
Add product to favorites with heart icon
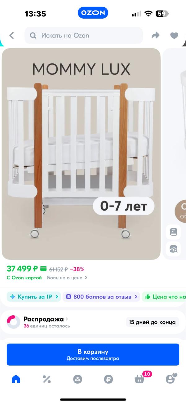[174, 36]
